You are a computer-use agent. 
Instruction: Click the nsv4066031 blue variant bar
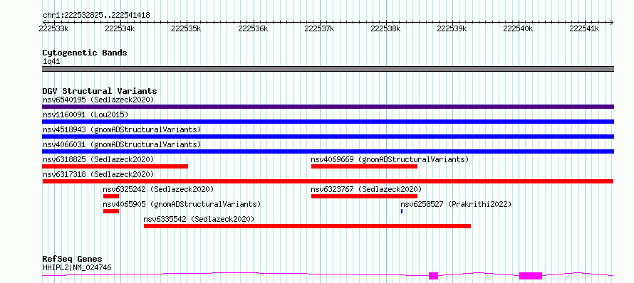pos(328,151)
